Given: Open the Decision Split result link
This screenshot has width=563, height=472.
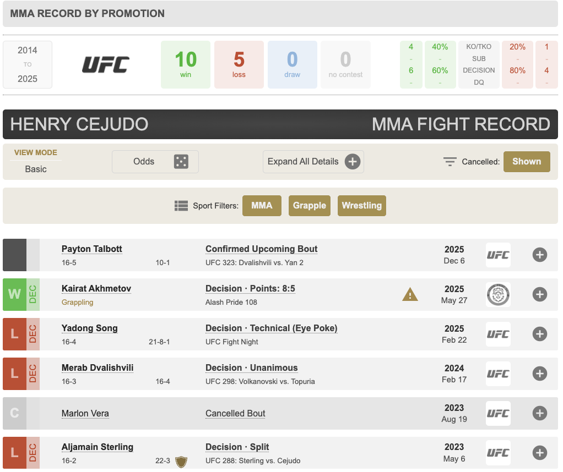Looking at the screenshot, I should point(237,447).
